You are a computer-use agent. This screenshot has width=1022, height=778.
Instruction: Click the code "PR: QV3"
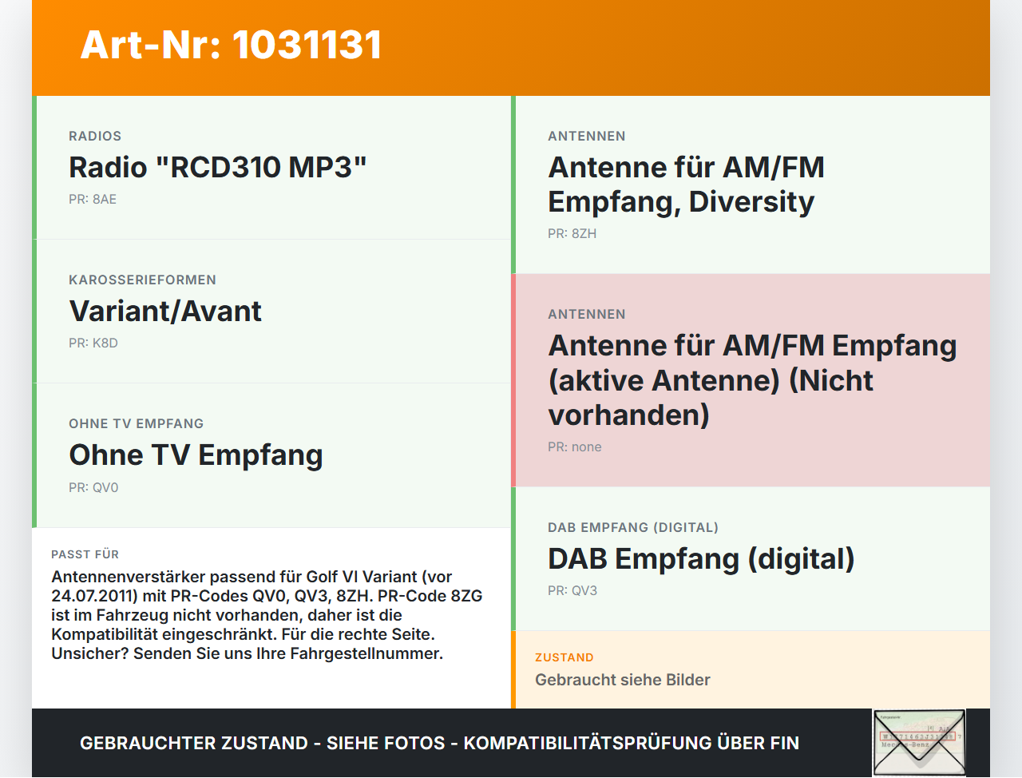[572, 591]
